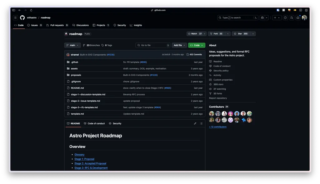Open the .gitignore file
This screenshot has height=184, width=320.
click(76, 82)
